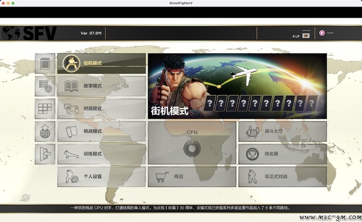Click the circular CFN ring logo
The image size is (362, 222).
(x=192, y=148)
